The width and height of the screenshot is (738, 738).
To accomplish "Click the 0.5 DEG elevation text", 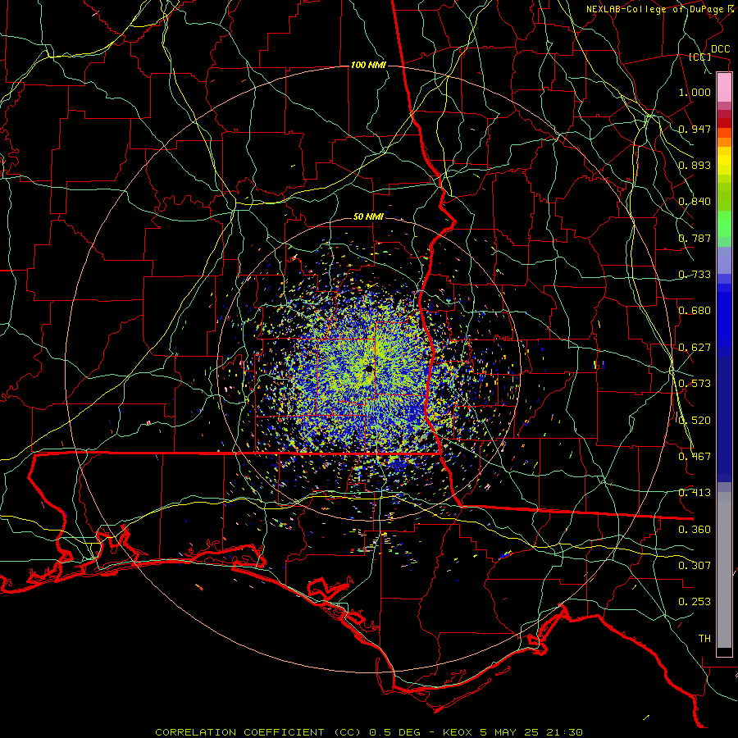I will coord(395,732).
